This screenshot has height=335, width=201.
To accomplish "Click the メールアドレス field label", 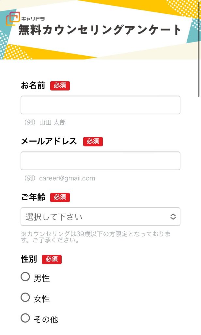I will (49, 141).
